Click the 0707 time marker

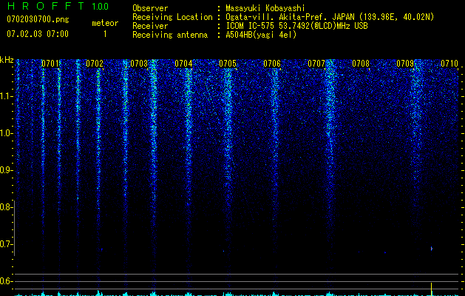point(316,64)
